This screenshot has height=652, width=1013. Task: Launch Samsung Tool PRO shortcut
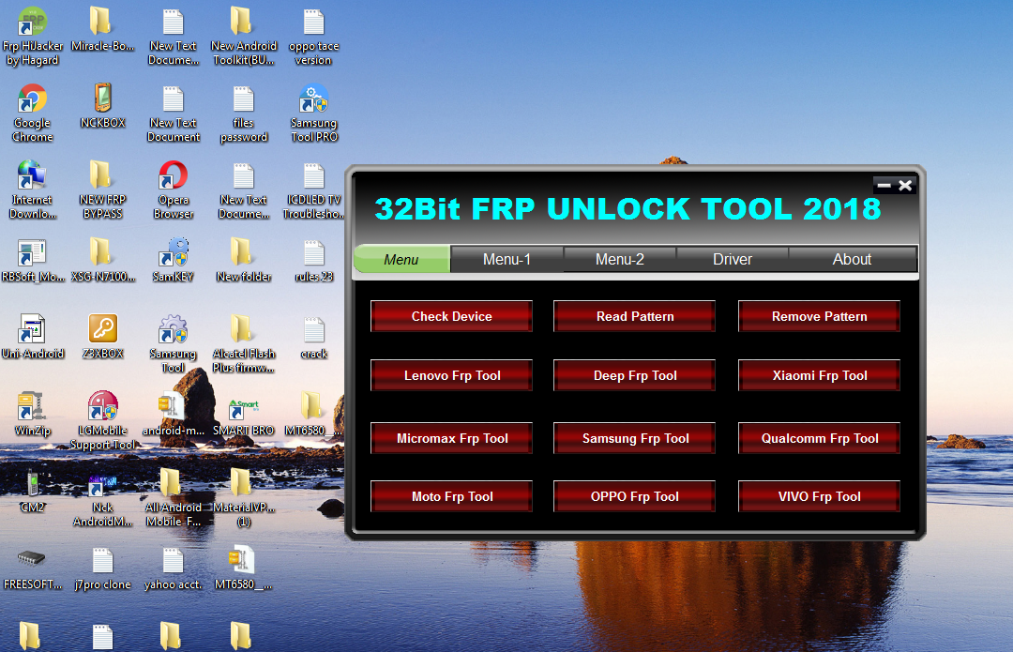[314, 114]
